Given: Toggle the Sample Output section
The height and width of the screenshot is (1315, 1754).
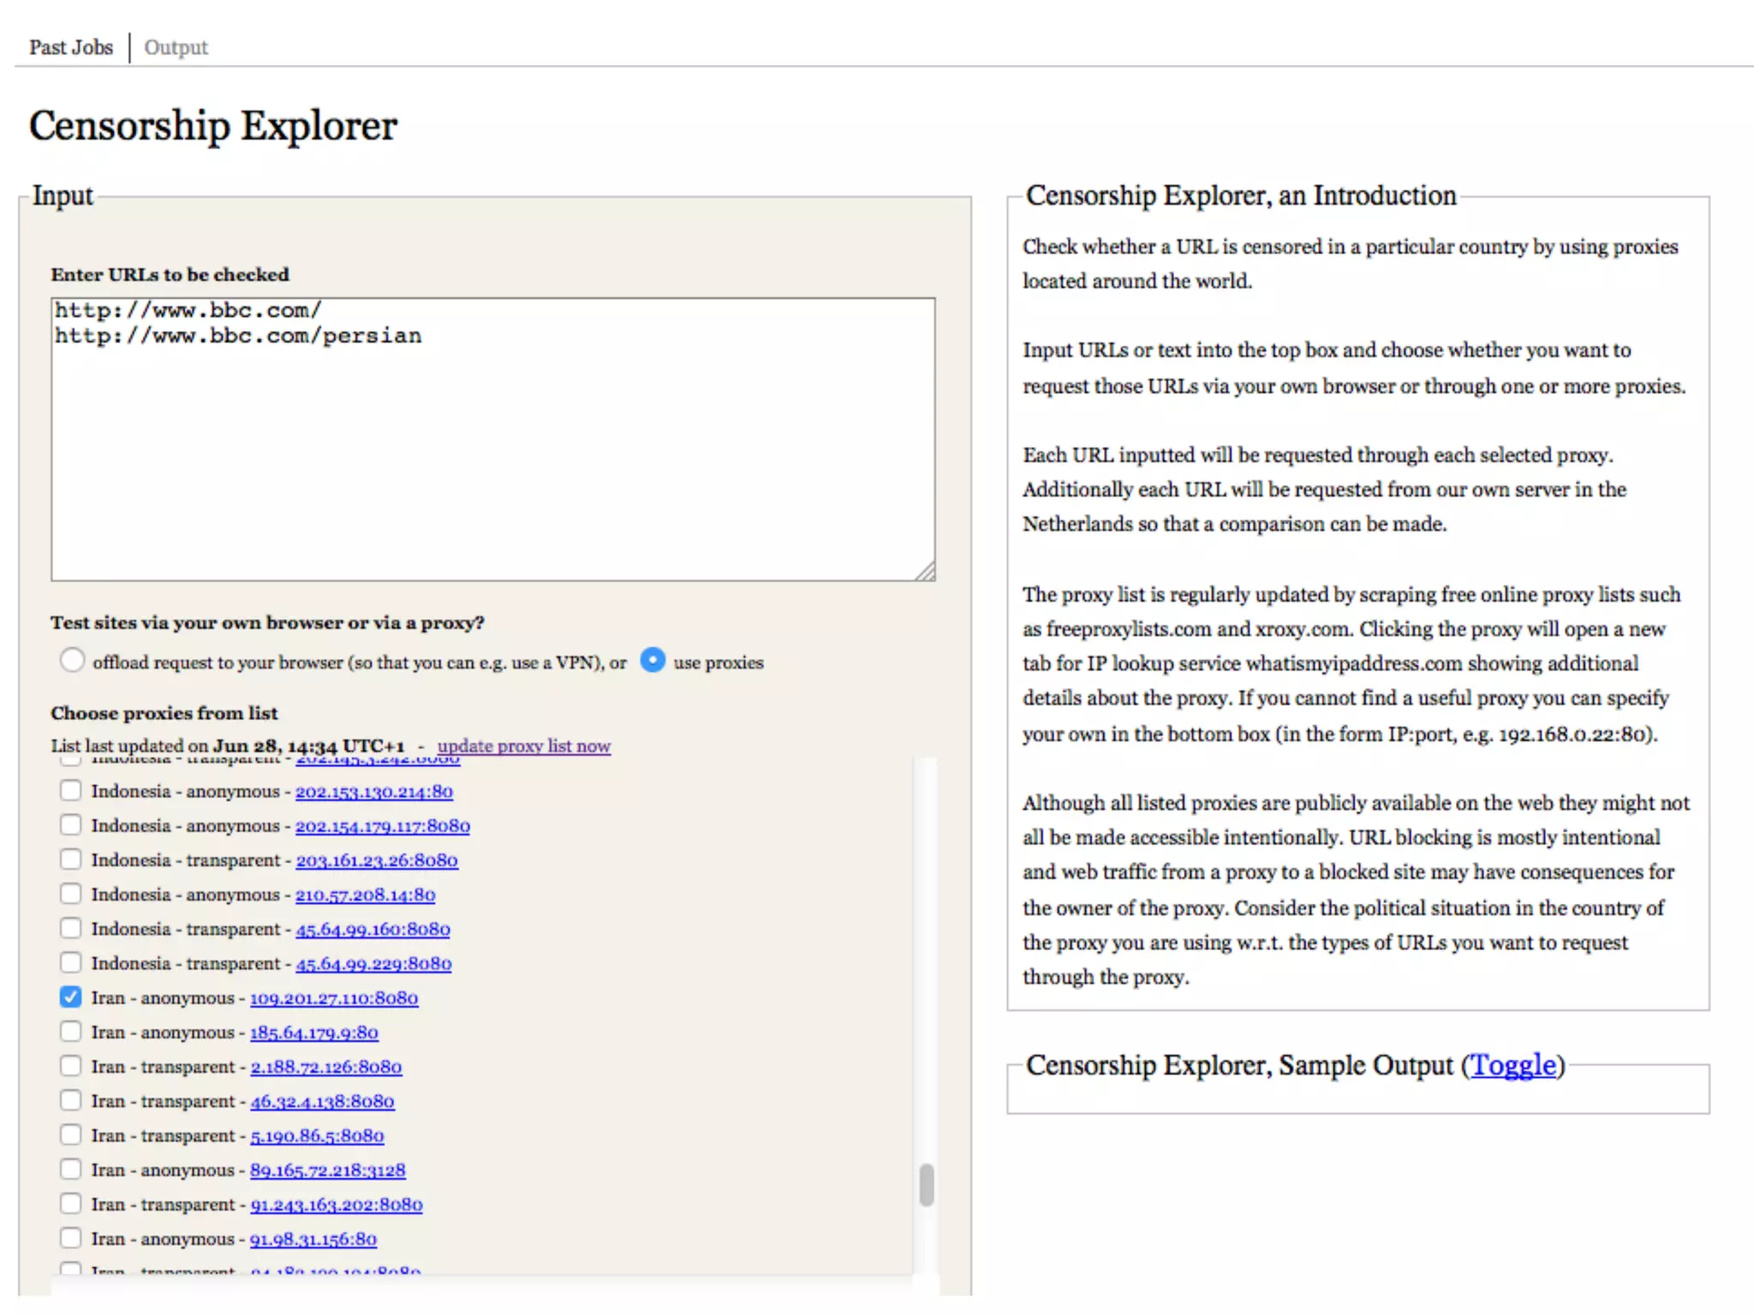Looking at the screenshot, I should point(1513,1065).
